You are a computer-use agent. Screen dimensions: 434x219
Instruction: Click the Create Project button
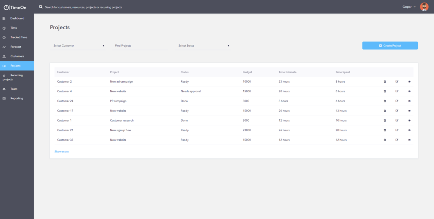(x=390, y=46)
